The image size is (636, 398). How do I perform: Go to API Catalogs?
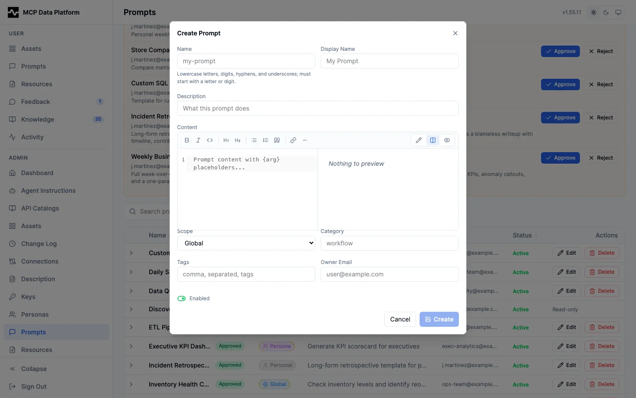point(56,208)
